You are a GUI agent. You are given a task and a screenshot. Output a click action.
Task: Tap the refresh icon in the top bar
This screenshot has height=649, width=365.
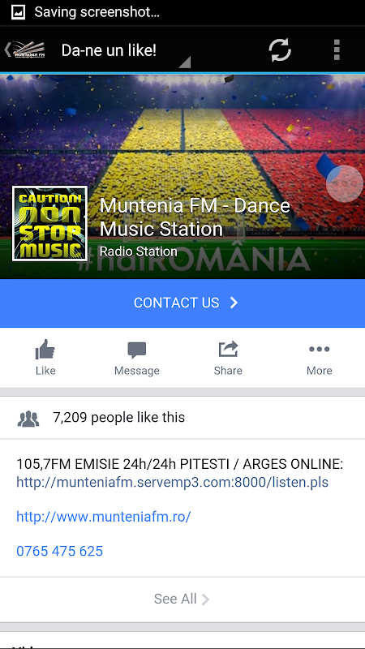280,50
